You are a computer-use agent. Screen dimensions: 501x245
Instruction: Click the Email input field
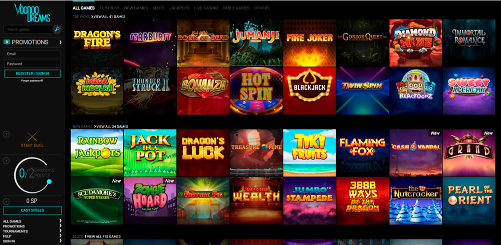click(32, 54)
